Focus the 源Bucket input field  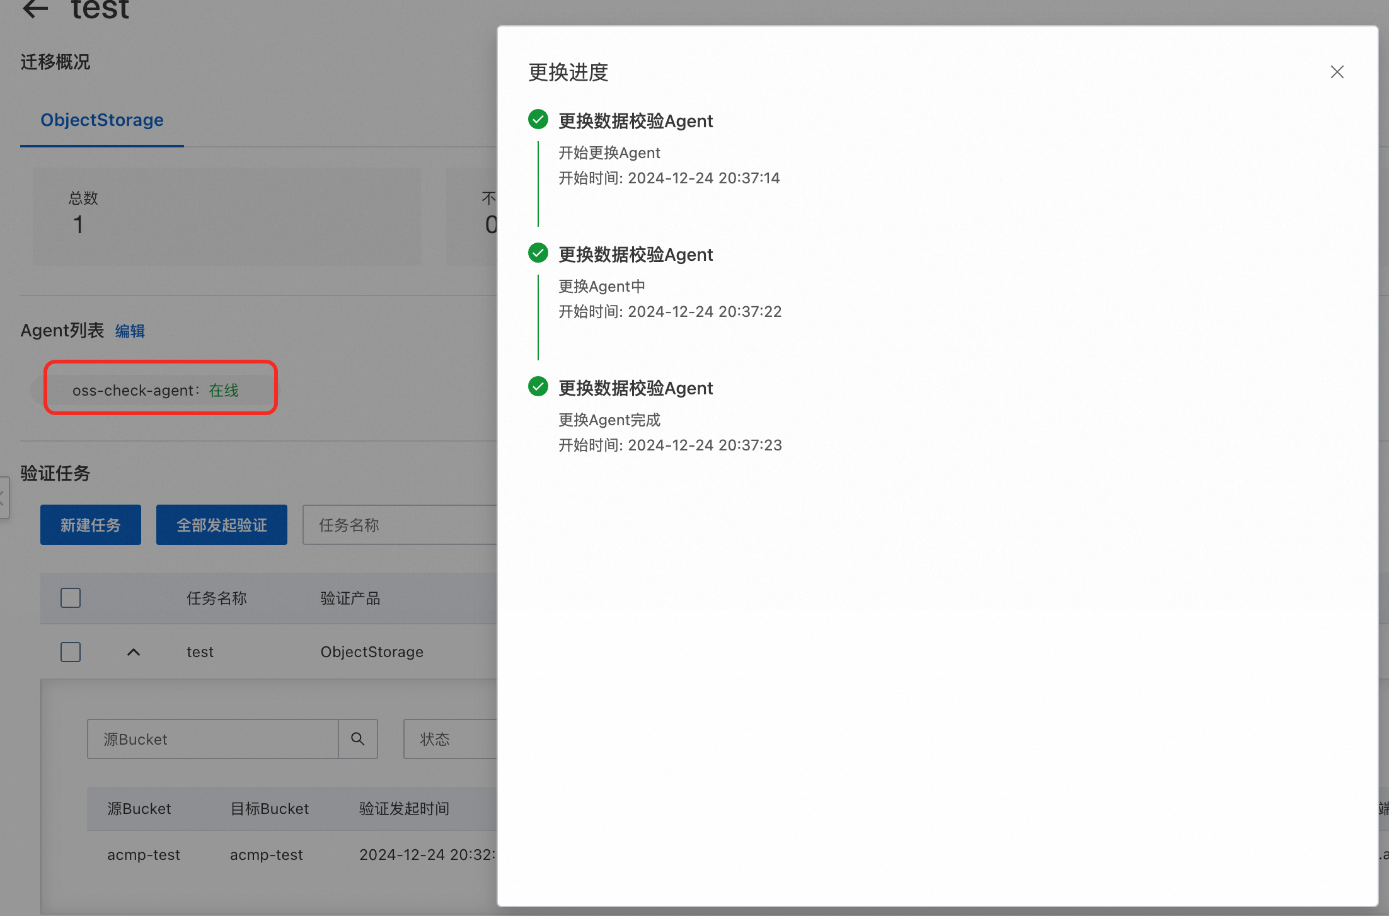(213, 739)
